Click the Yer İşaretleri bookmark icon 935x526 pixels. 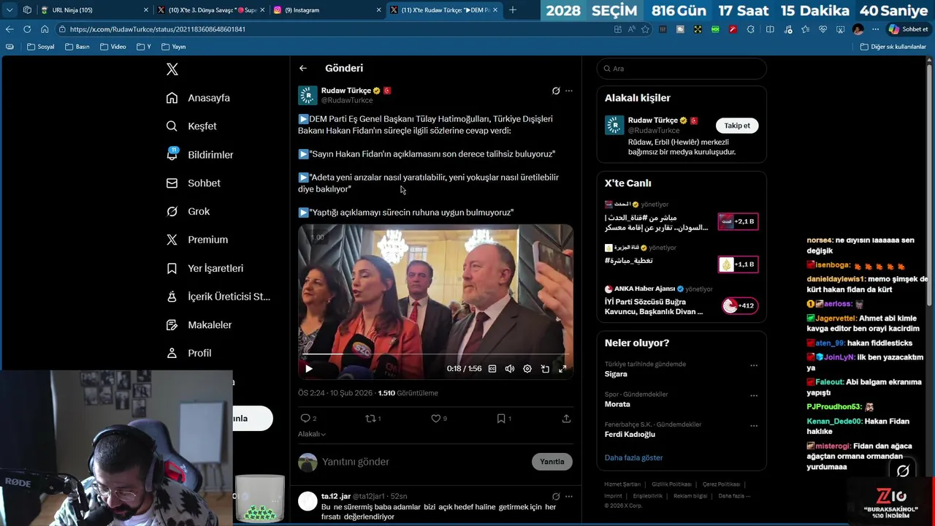172,268
